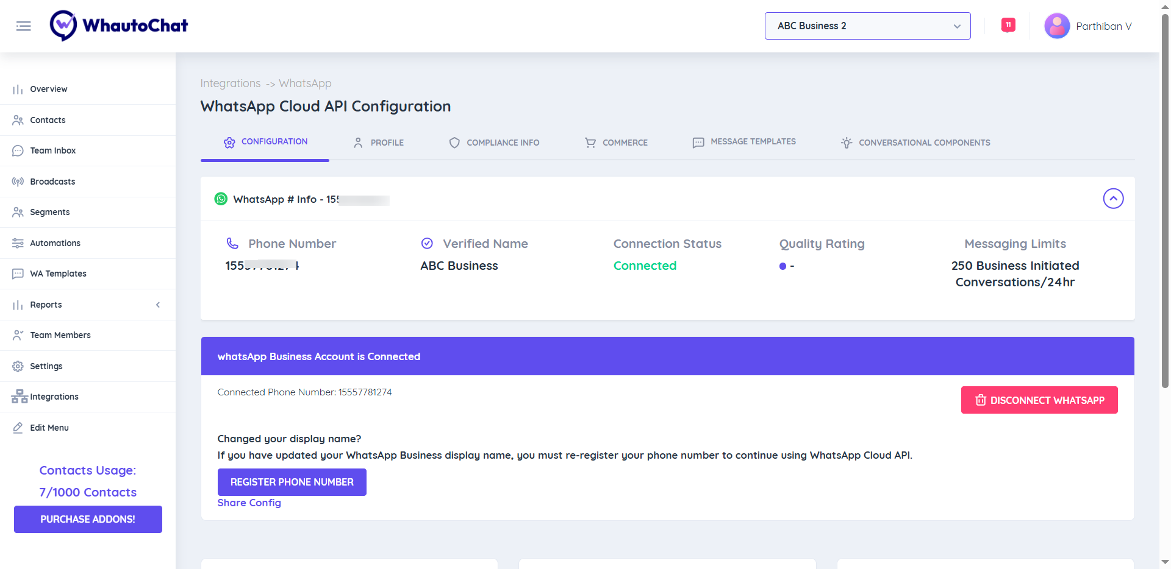Click WhatsApp breadcrumb text
The width and height of the screenshot is (1171, 569).
[x=305, y=83]
